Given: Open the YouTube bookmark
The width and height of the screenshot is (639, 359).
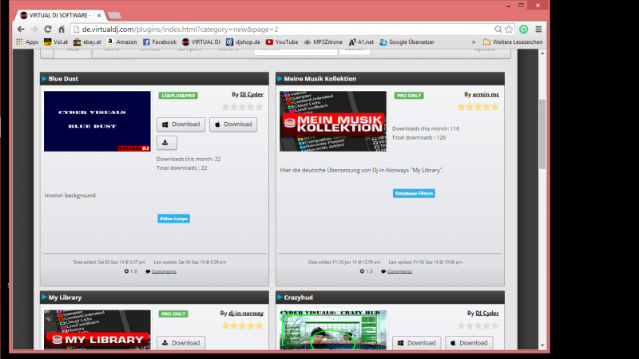Looking at the screenshot, I should pos(282,42).
